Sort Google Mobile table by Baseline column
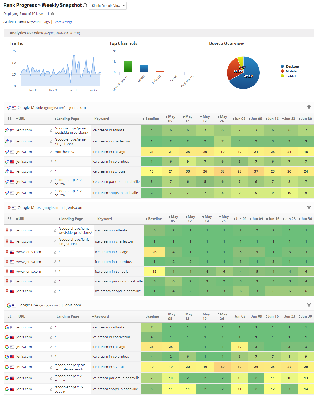 pos(152,119)
